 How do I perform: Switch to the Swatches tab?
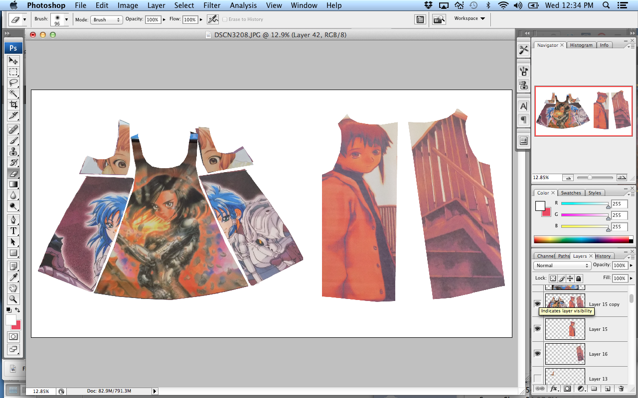tap(571, 193)
